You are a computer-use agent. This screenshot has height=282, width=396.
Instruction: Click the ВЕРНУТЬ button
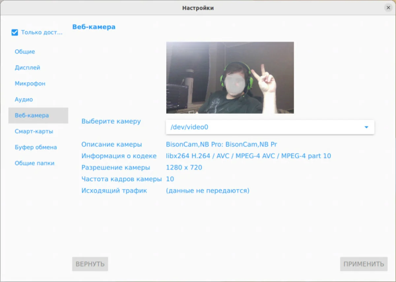coord(90,264)
